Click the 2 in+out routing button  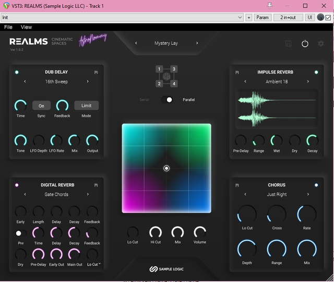(x=288, y=17)
